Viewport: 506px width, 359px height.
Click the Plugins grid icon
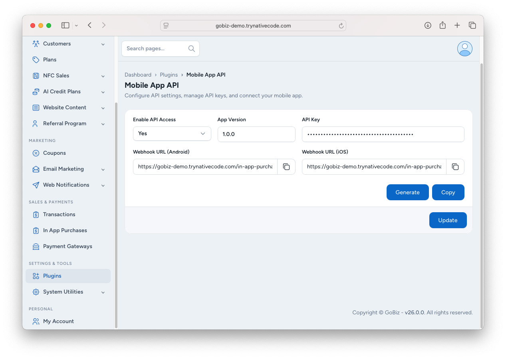coord(36,276)
